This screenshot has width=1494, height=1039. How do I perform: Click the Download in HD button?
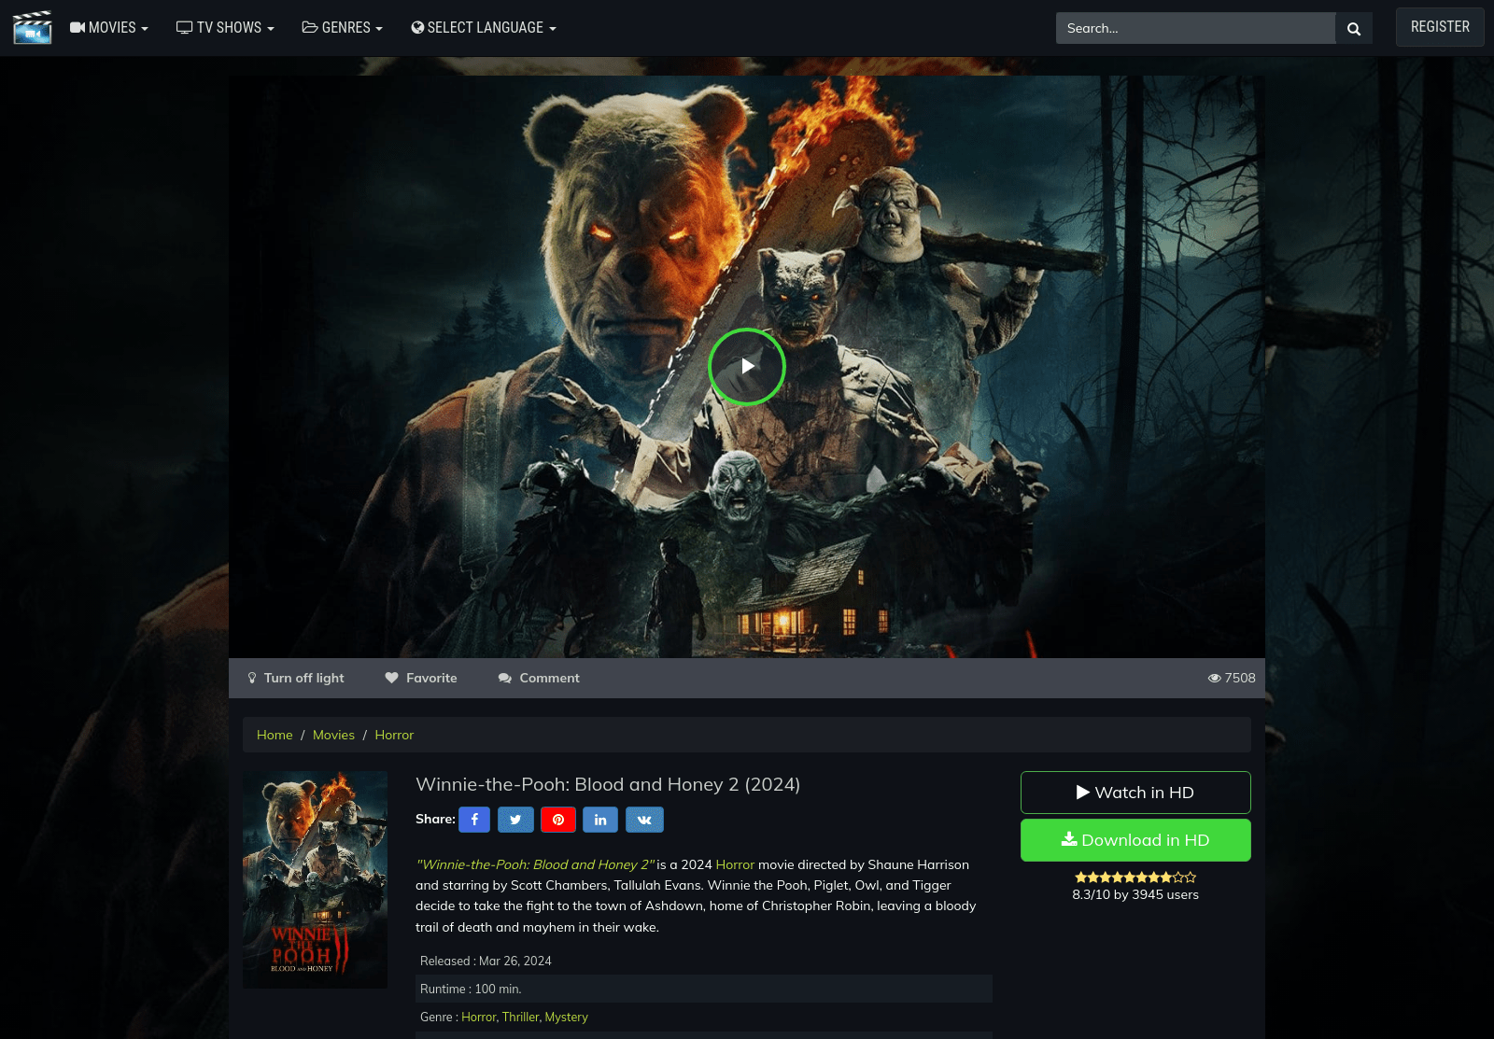1135,840
